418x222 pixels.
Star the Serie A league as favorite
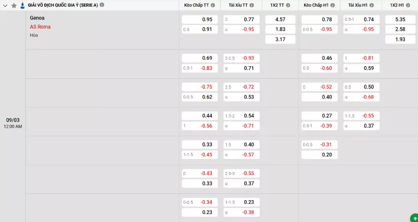click(14, 5)
